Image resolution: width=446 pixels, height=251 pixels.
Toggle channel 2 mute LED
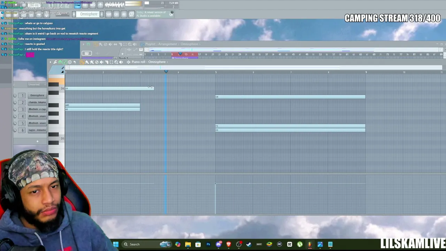coord(15,102)
